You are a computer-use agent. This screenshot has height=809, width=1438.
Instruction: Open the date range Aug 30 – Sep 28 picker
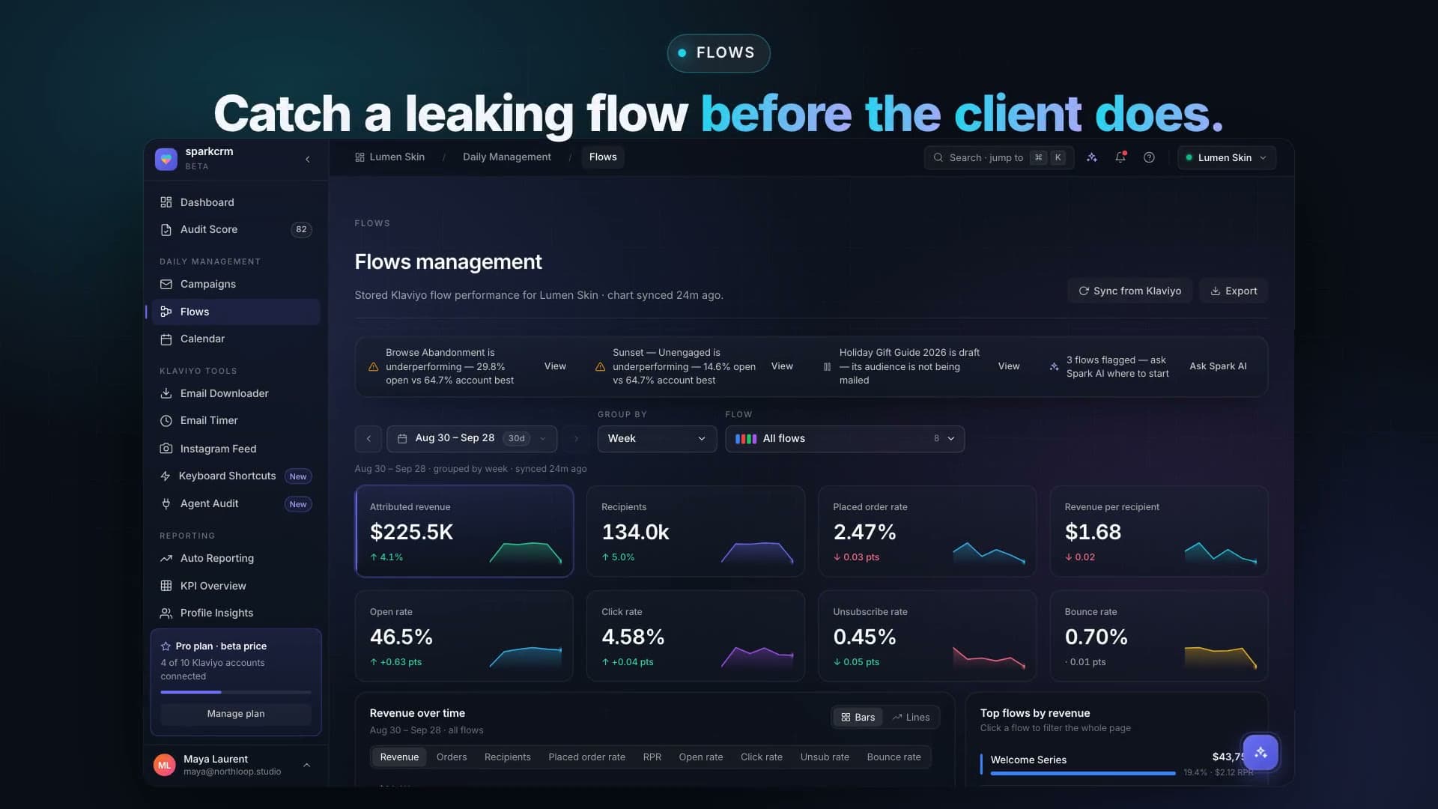click(472, 438)
